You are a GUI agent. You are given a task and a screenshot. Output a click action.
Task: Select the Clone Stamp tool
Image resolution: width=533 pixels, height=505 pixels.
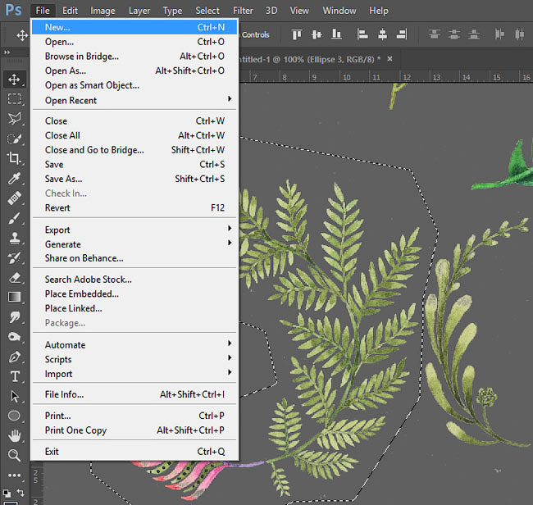click(14, 238)
